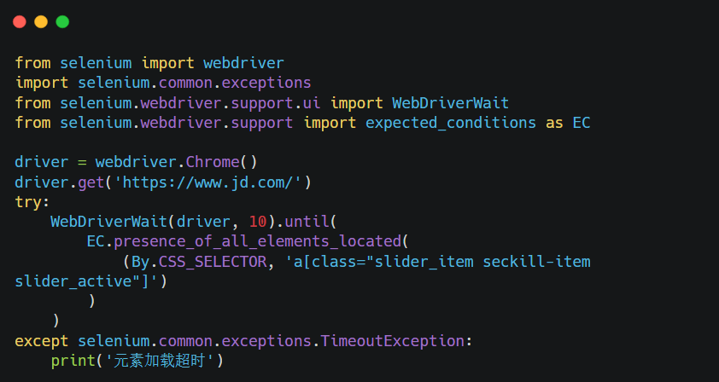Click the word webdriver on line one
Viewport: 719px width, 382px height.
(244, 63)
